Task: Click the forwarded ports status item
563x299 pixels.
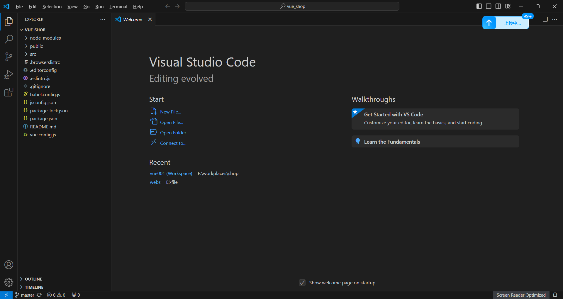Action: [x=76, y=295]
